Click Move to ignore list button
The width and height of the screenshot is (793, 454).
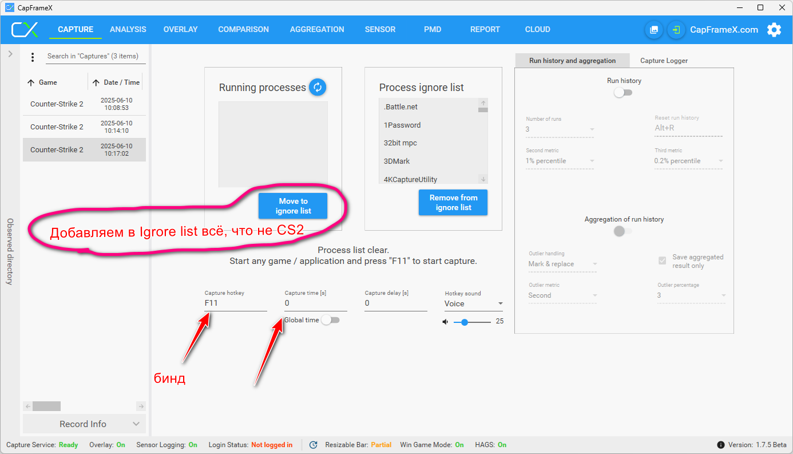293,206
